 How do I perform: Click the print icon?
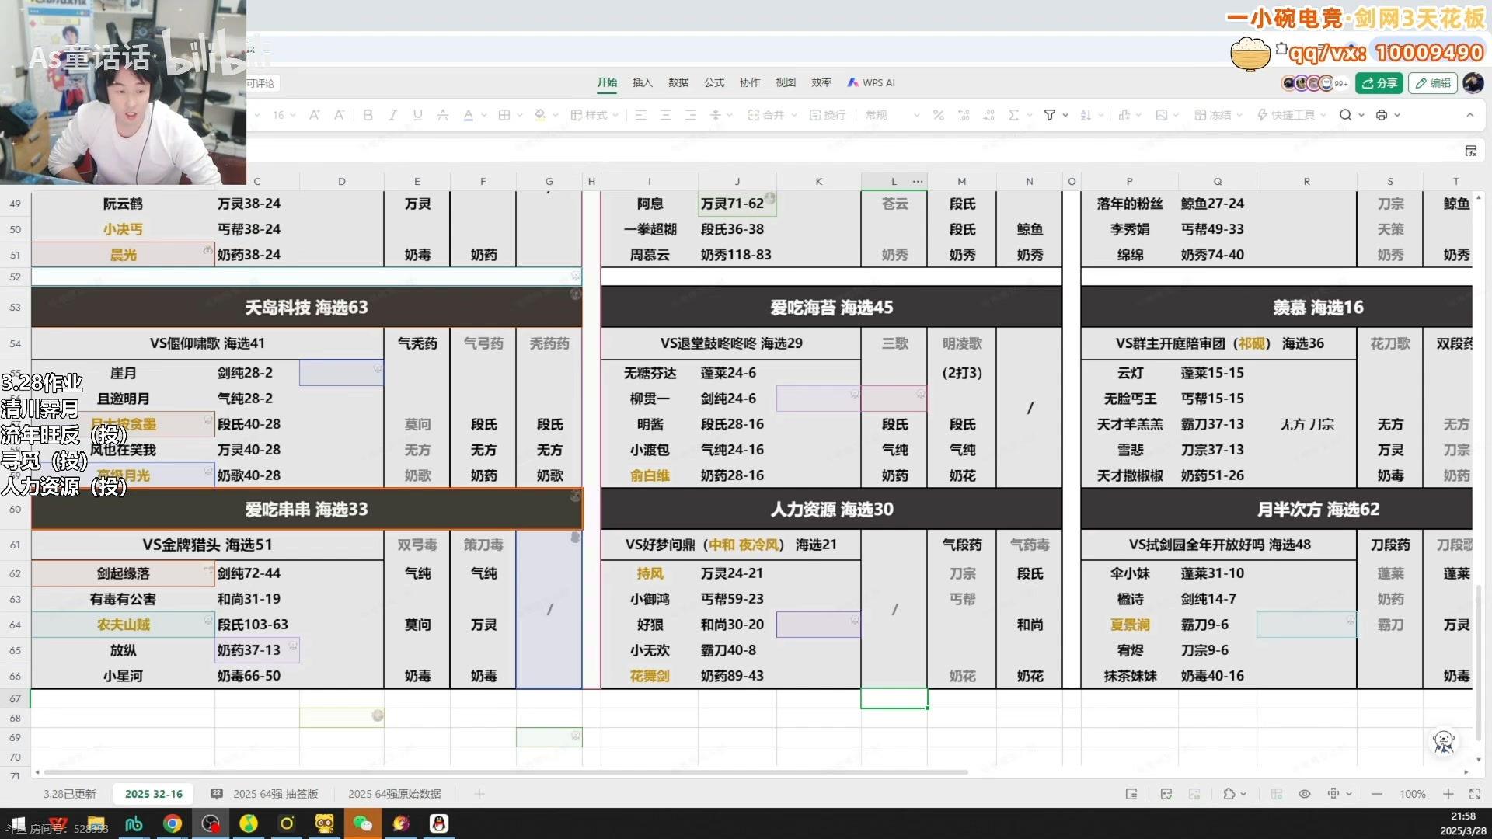1382,115
